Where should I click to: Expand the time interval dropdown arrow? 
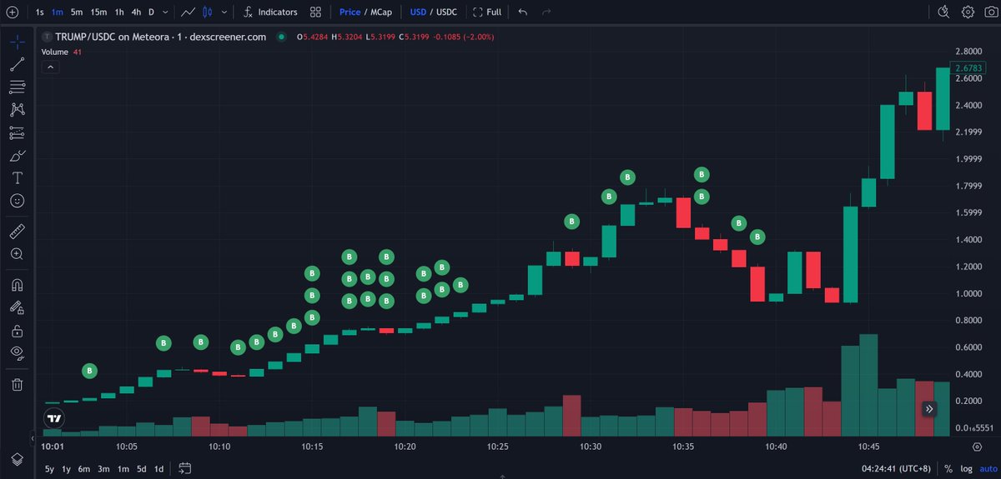(167, 12)
